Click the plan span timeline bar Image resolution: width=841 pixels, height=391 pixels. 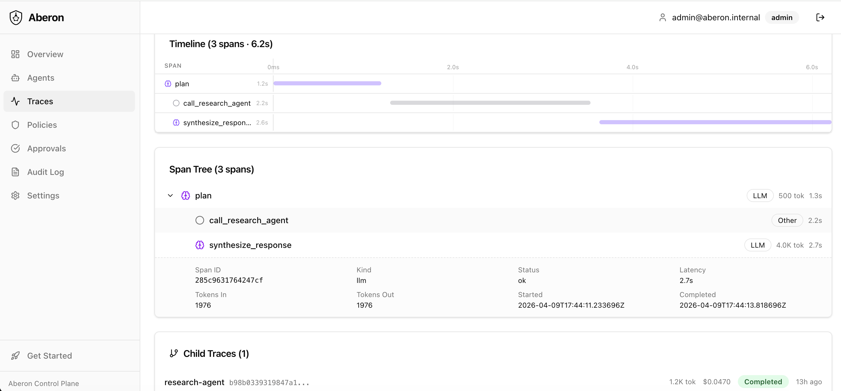(x=327, y=84)
